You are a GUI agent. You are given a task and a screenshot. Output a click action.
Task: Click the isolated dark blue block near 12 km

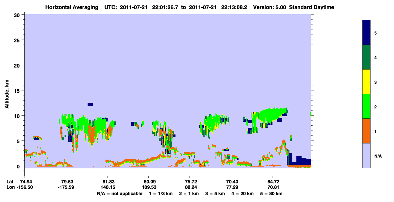(90, 104)
